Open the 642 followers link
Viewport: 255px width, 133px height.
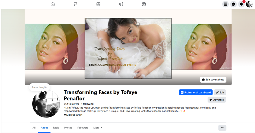71,104
